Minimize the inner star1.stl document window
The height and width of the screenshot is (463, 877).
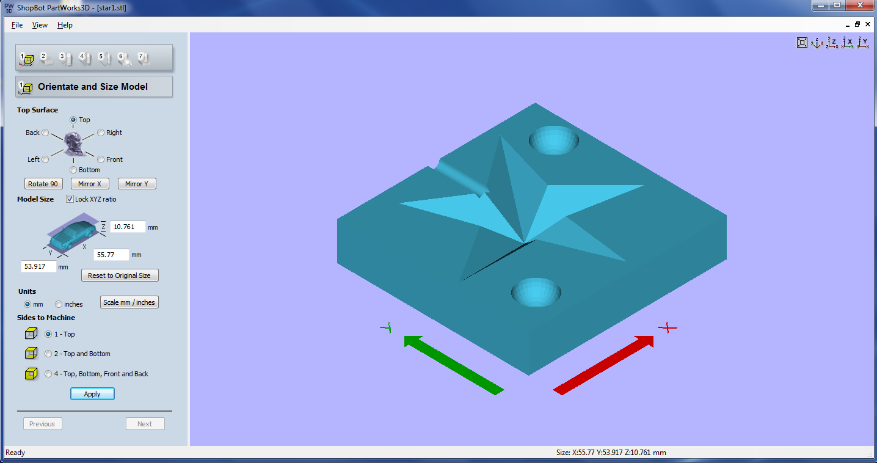click(x=848, y=25)
